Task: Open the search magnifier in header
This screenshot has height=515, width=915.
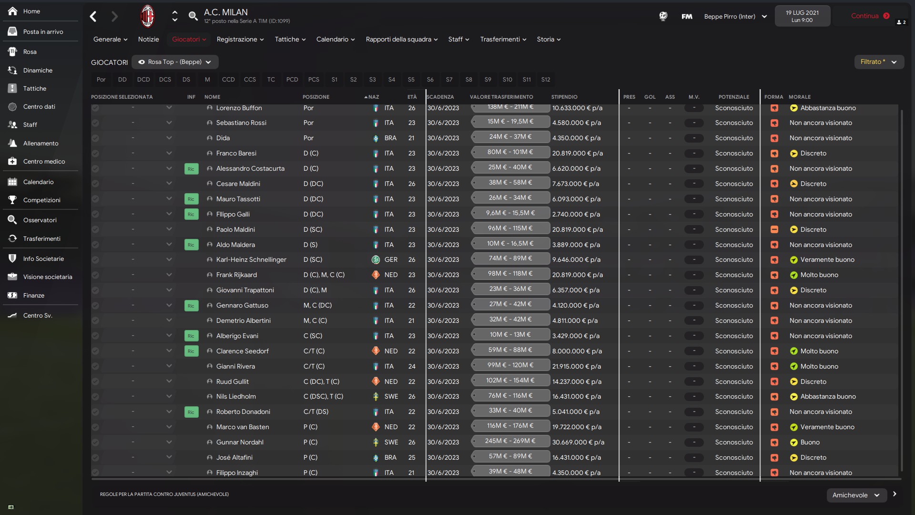Action: coord(193,16)
